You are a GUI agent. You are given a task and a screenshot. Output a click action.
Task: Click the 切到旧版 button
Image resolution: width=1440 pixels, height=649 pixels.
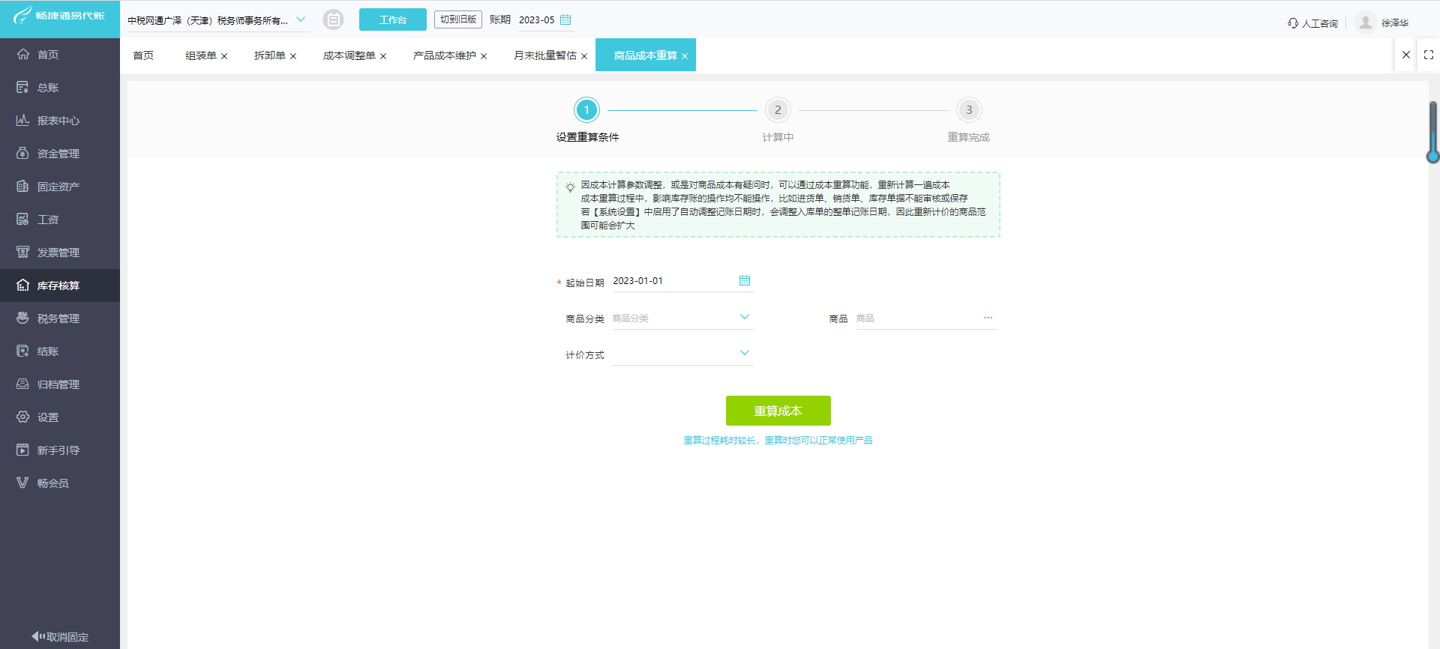[x=458, y=19]
